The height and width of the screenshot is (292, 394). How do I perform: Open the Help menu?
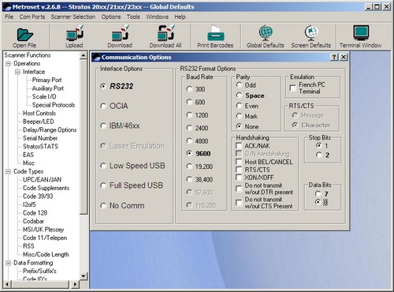(x=180, y=17)
